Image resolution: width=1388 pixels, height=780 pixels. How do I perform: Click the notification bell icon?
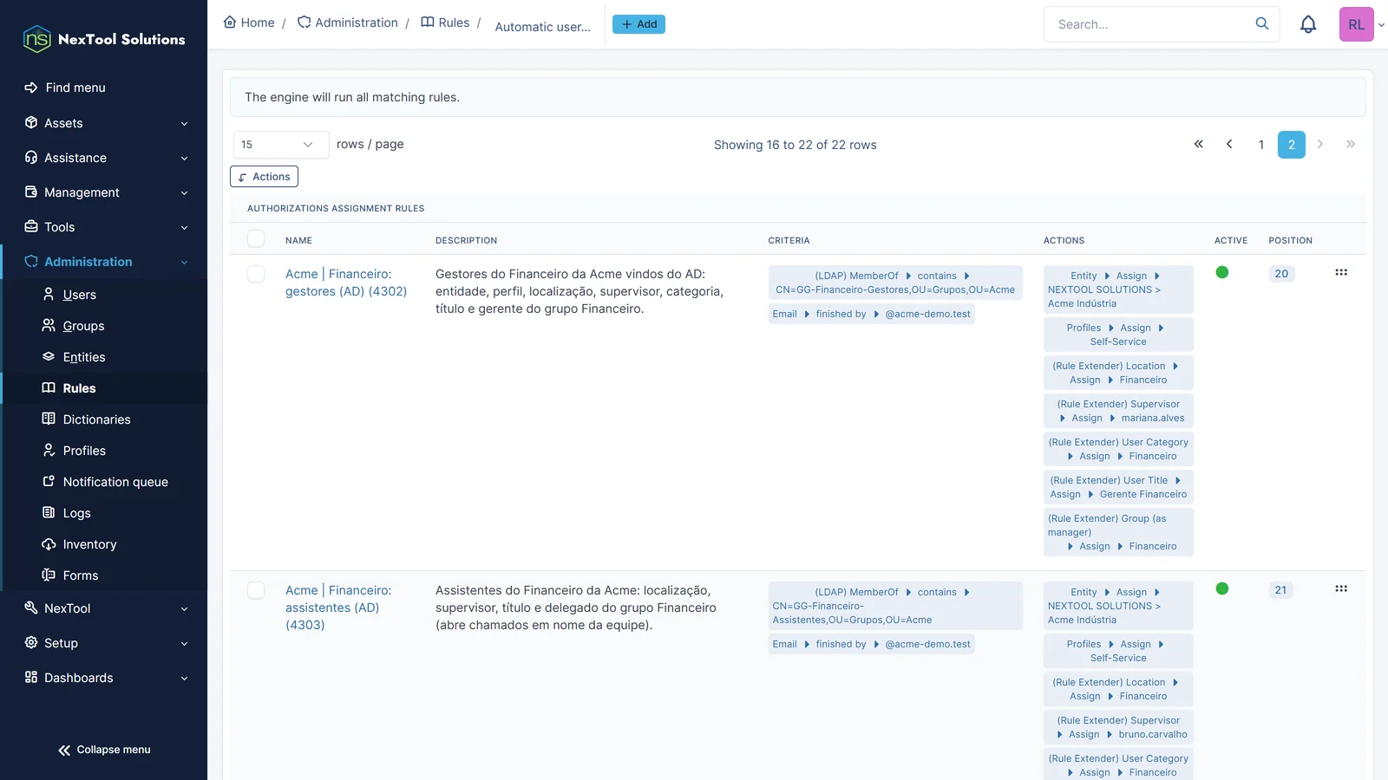pos(1308,24)
